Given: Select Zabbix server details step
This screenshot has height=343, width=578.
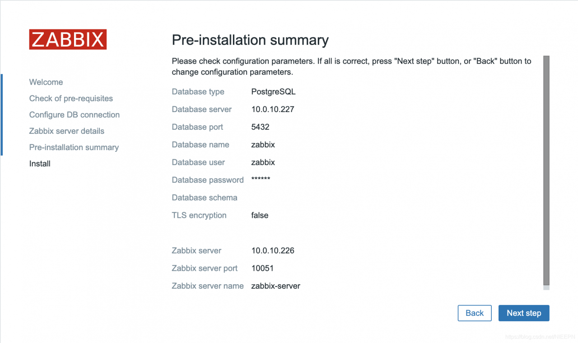Looking at the screenshot, I should click(67, 131).
